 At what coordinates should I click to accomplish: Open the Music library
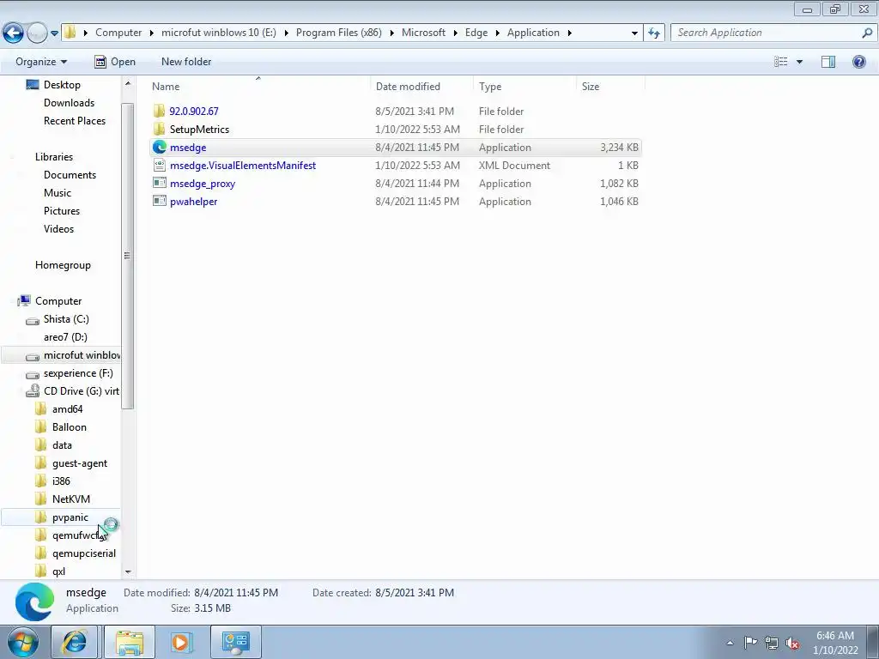[58, 193]
